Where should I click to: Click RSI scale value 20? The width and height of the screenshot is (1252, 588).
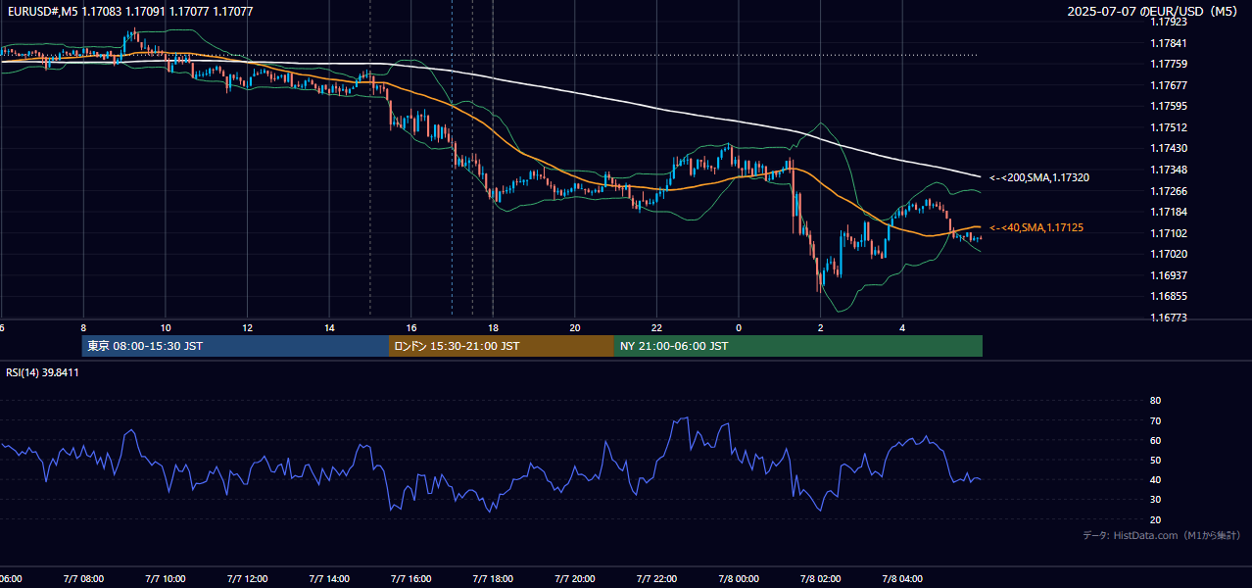(x=1155, y=519)
